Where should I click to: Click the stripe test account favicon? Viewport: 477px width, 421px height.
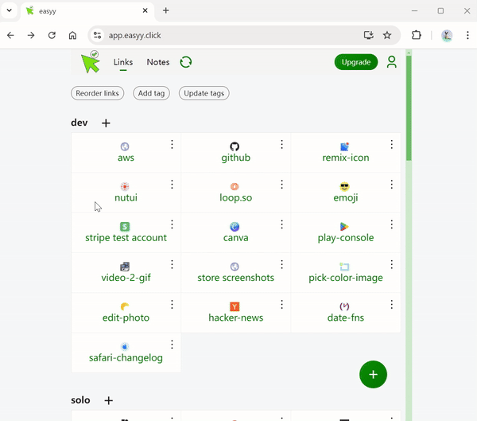125,227
